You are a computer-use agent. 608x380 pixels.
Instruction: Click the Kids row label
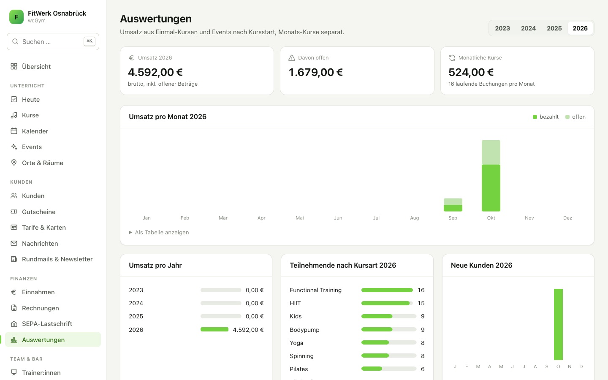point(296,316)
